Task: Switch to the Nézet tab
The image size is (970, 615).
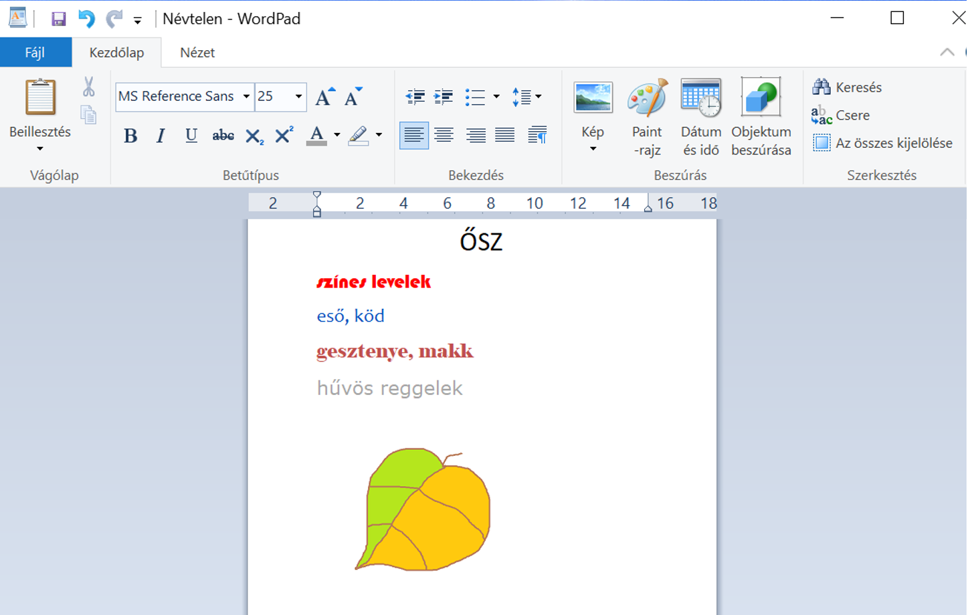Action: tap(197, 53)
